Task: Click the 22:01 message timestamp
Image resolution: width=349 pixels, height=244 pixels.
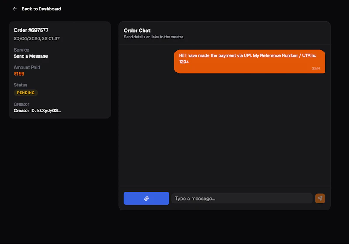Action: click(316, 69)
